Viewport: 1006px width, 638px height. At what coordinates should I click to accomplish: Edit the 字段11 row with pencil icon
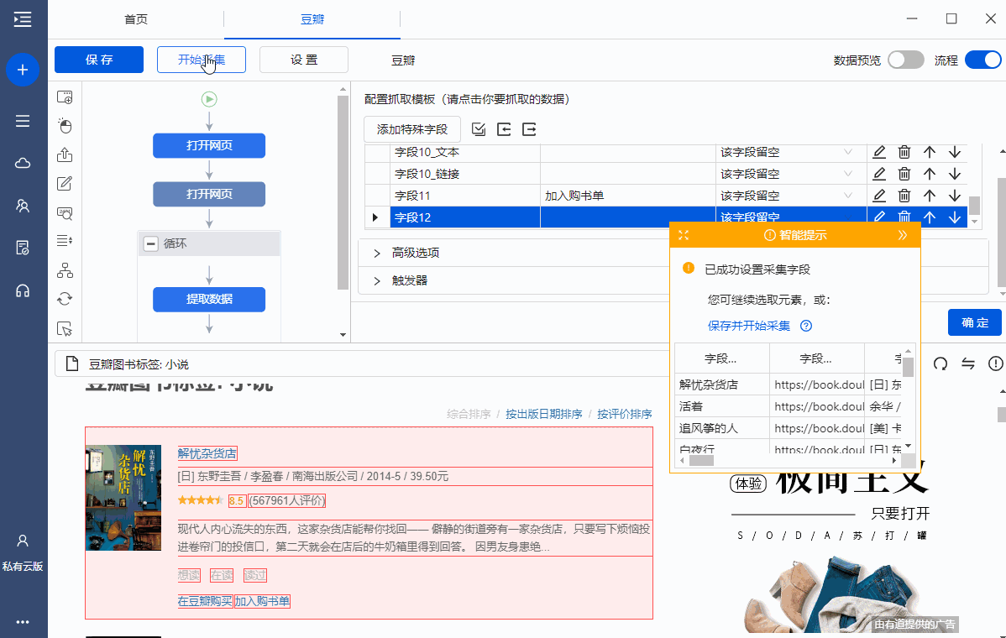(x=879, y=196)
